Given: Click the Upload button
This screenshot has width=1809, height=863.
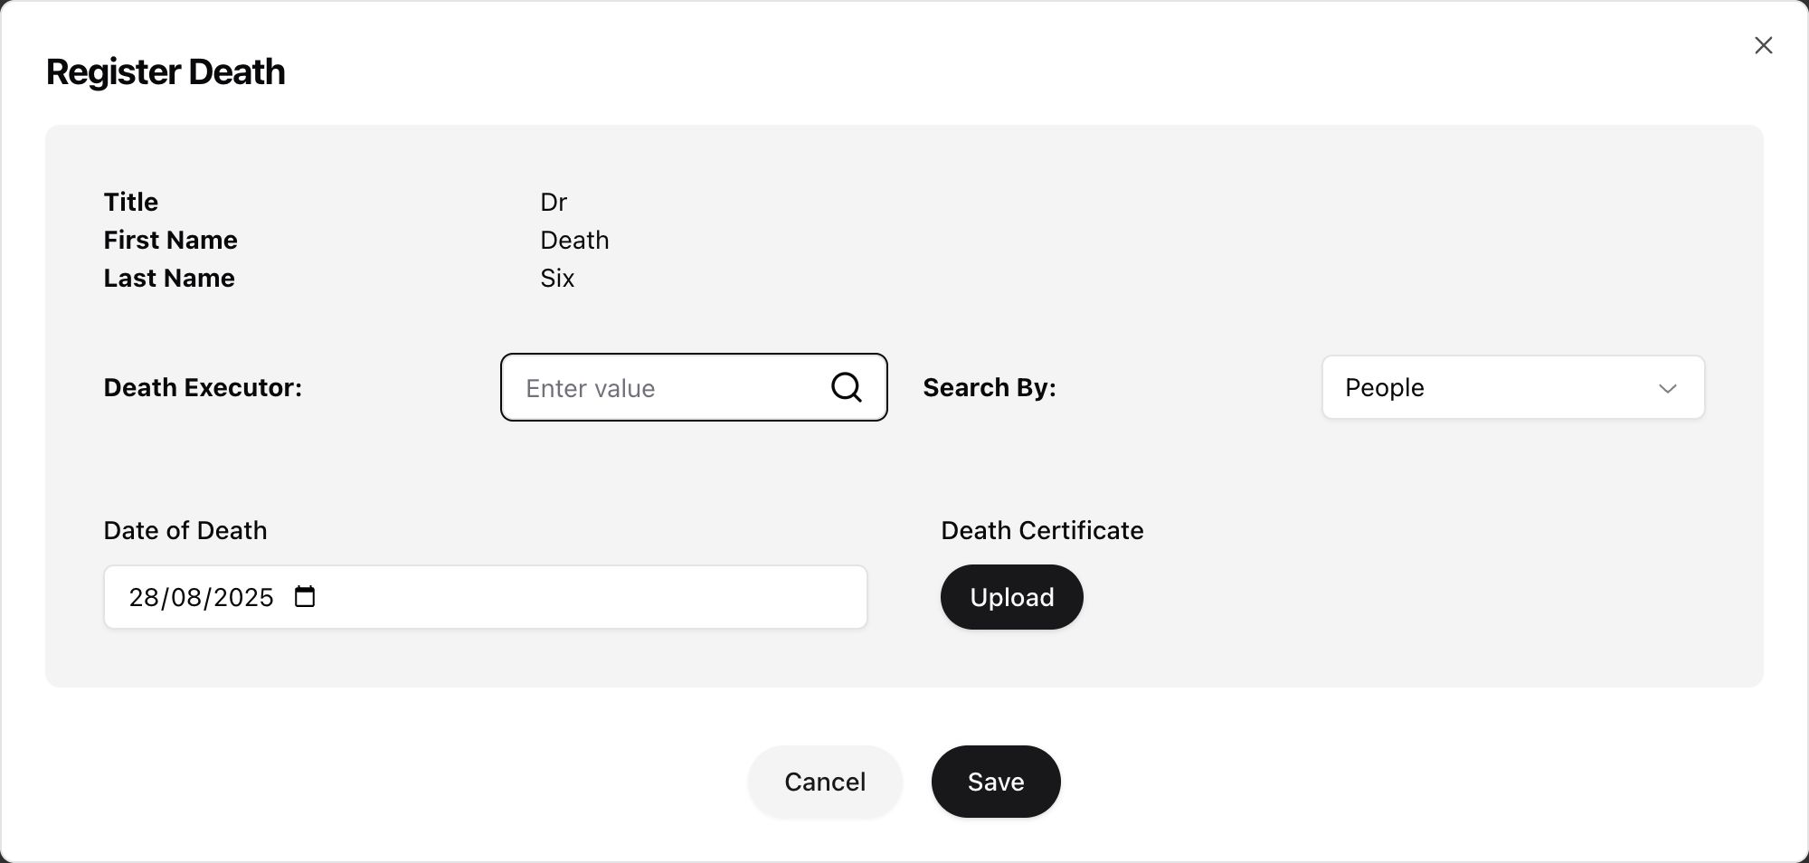Looking at the screenshot, I should coord(1011,597).
